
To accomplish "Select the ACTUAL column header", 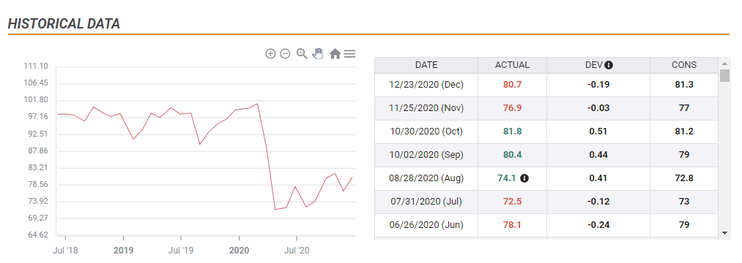I will click(x=513, y=65).
